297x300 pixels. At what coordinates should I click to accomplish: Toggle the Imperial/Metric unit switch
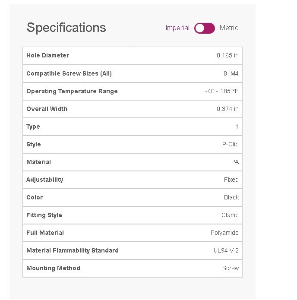[204, 28]
